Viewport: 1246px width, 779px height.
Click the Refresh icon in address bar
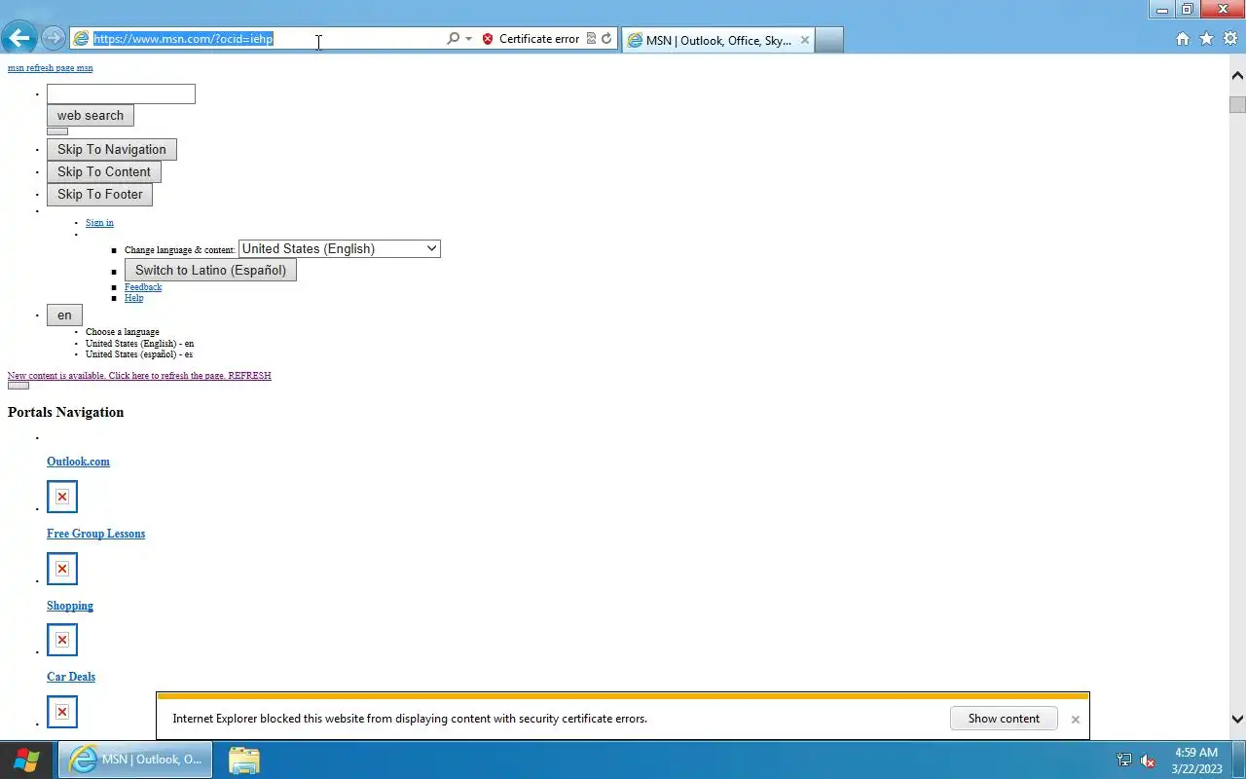606,39
